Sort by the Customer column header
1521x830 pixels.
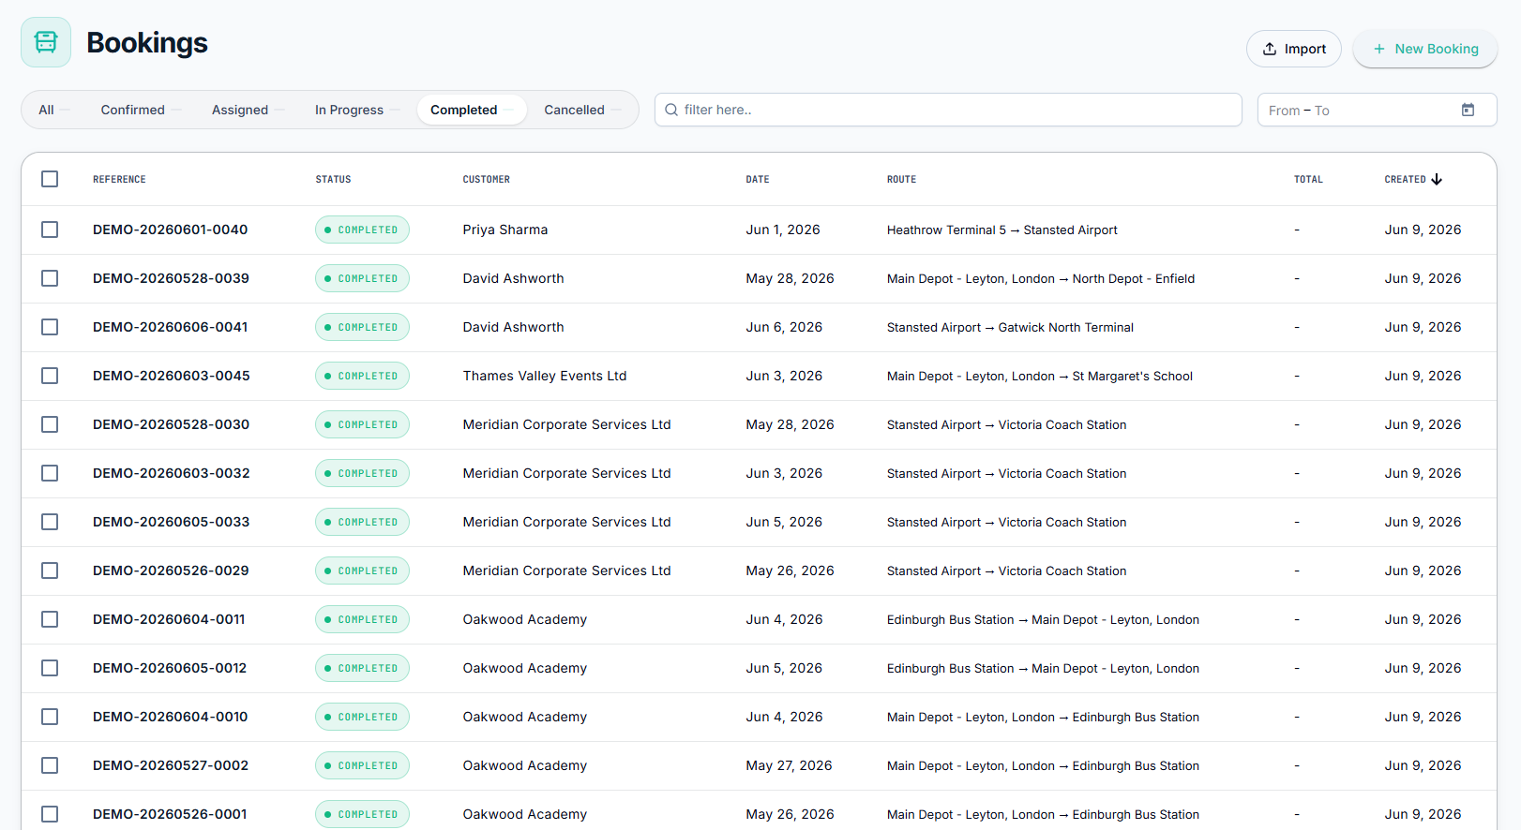point(486,179)
